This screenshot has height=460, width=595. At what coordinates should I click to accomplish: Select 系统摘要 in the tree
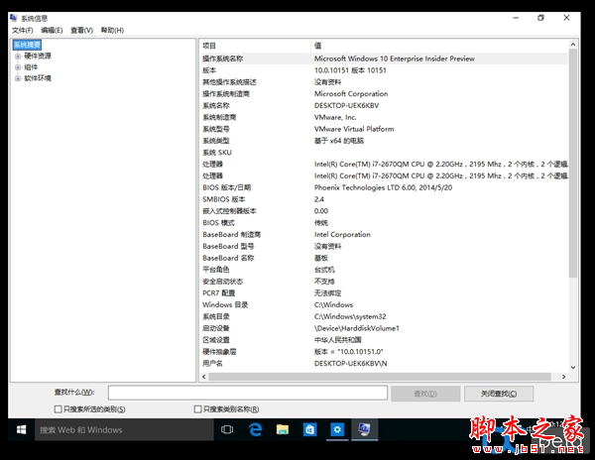coord(30,45)
